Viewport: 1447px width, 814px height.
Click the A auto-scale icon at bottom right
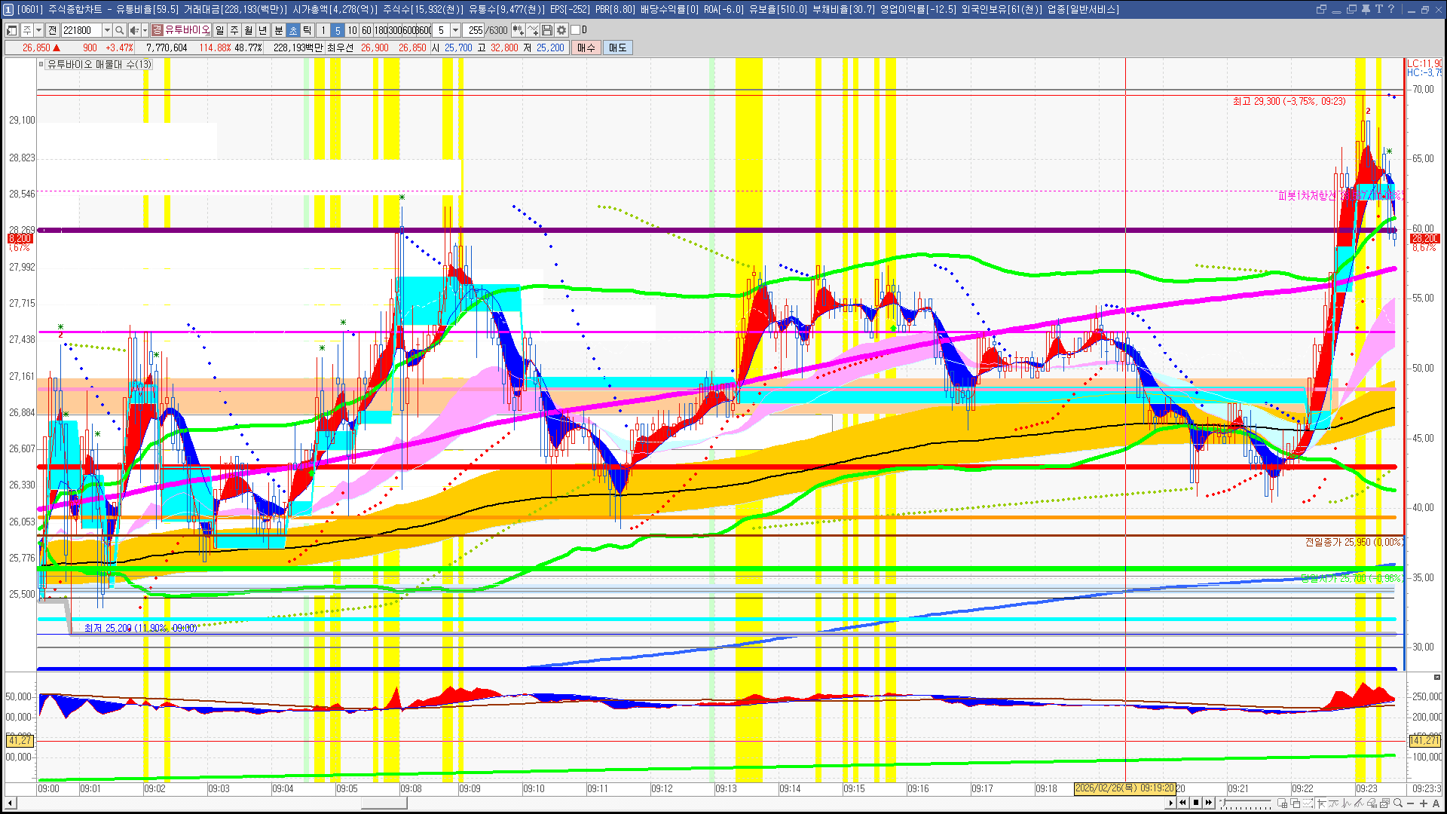[x=1436, y=803]
